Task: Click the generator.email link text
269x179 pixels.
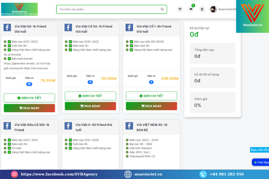Action: click(x=19, y=63)
